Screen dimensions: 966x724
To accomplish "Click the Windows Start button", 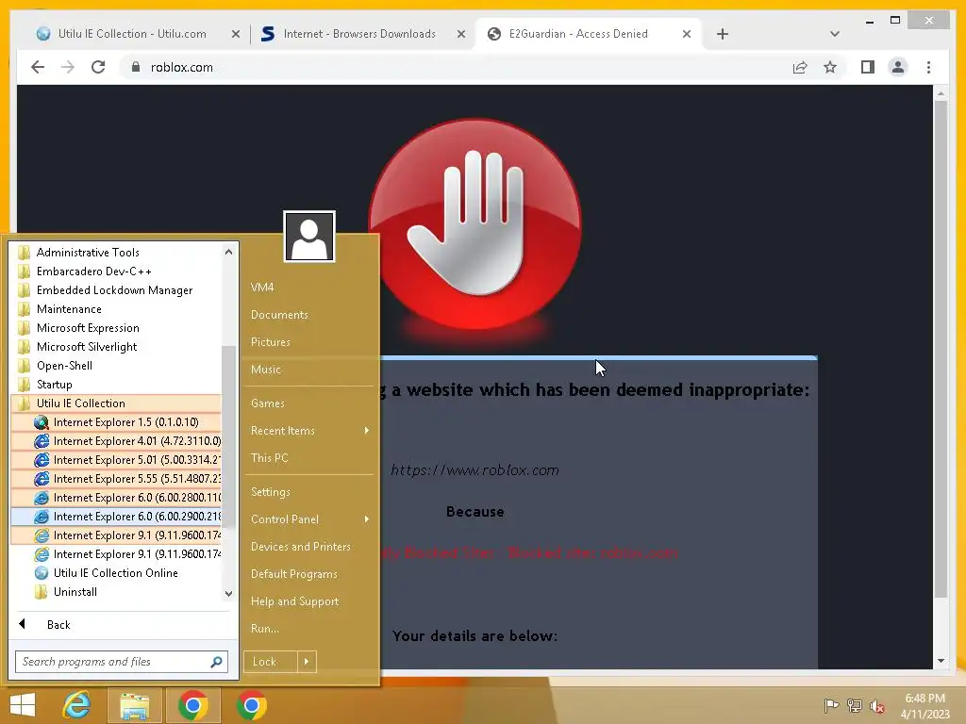I will pos(23,705).
